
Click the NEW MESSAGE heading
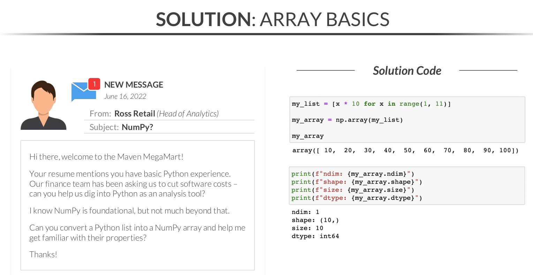point(134,85)
